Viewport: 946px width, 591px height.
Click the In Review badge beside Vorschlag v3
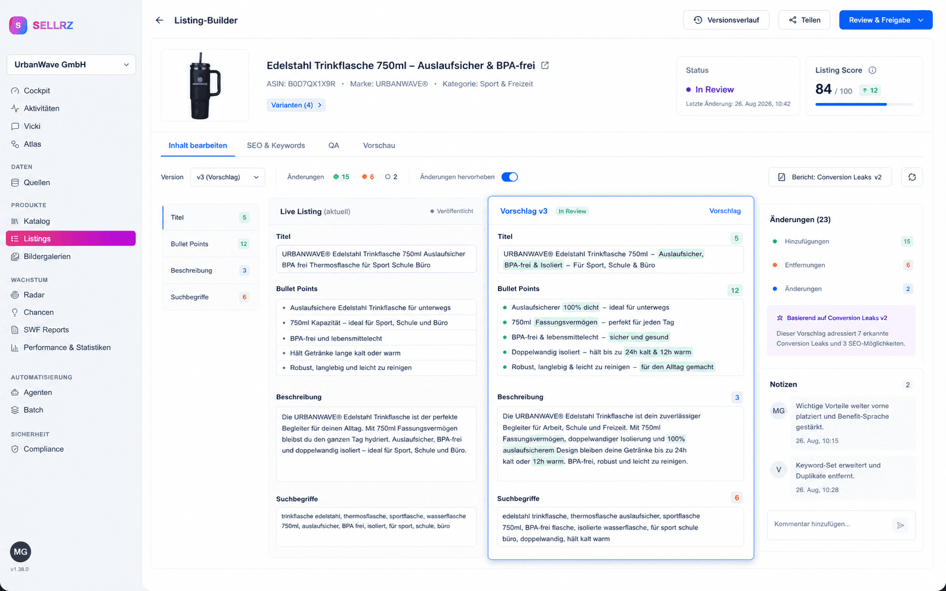pos(572,211)
